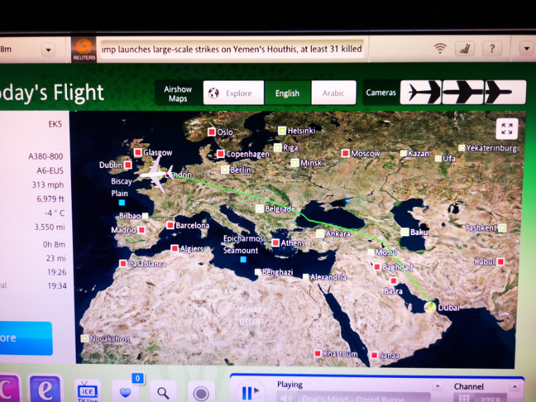Click the Cameras label
Viewport: 536px width, 402px height.
coord(381,92)
